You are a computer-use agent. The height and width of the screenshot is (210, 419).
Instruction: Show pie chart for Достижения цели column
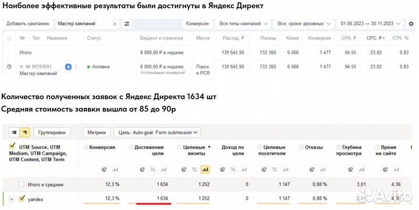(143, 169)
